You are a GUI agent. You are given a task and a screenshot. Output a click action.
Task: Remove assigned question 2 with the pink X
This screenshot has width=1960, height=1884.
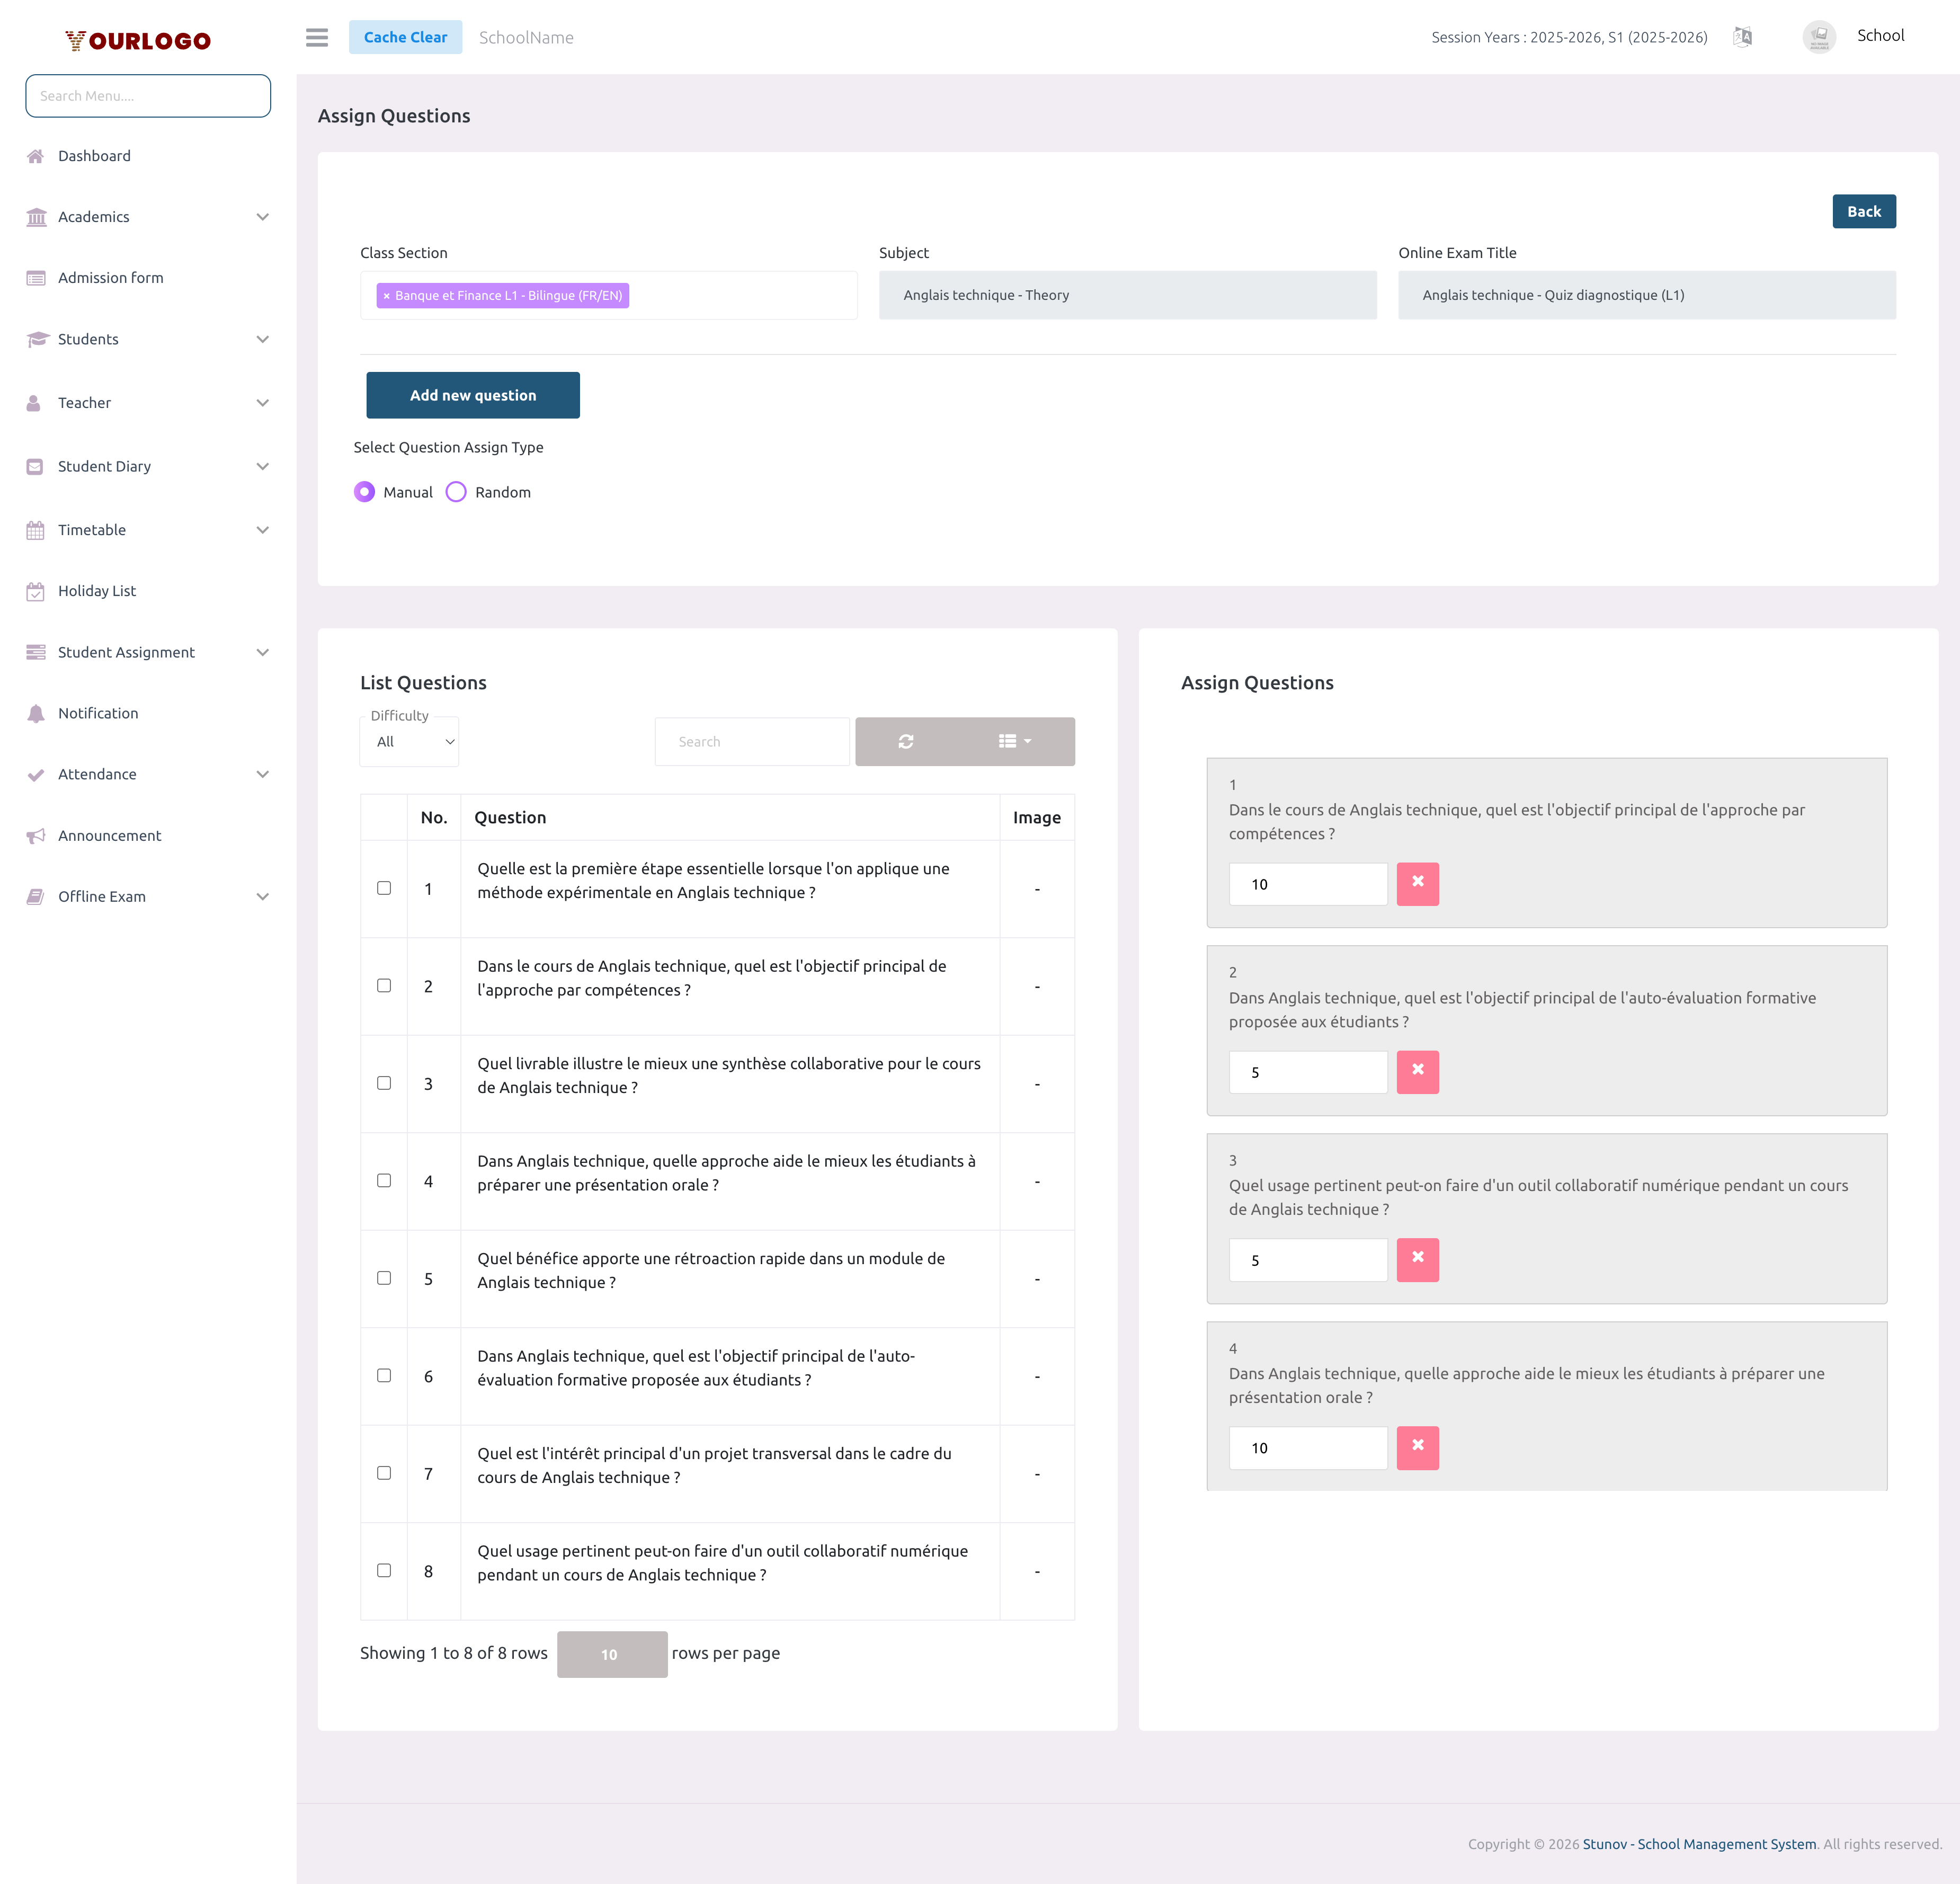1417,1071
